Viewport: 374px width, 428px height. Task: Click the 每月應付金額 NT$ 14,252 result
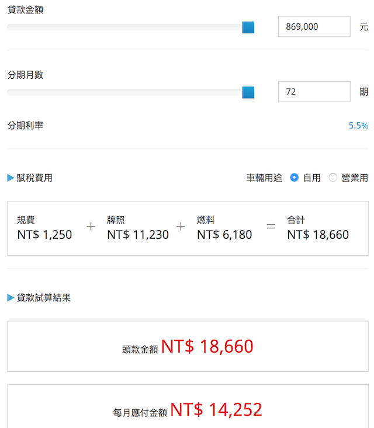(x=216, y=409)
